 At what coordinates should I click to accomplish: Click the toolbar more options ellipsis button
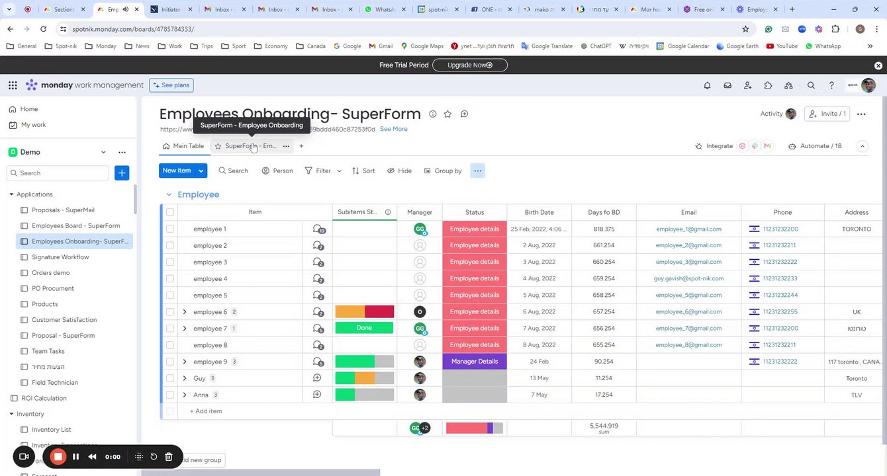click(x=477, y=171)
